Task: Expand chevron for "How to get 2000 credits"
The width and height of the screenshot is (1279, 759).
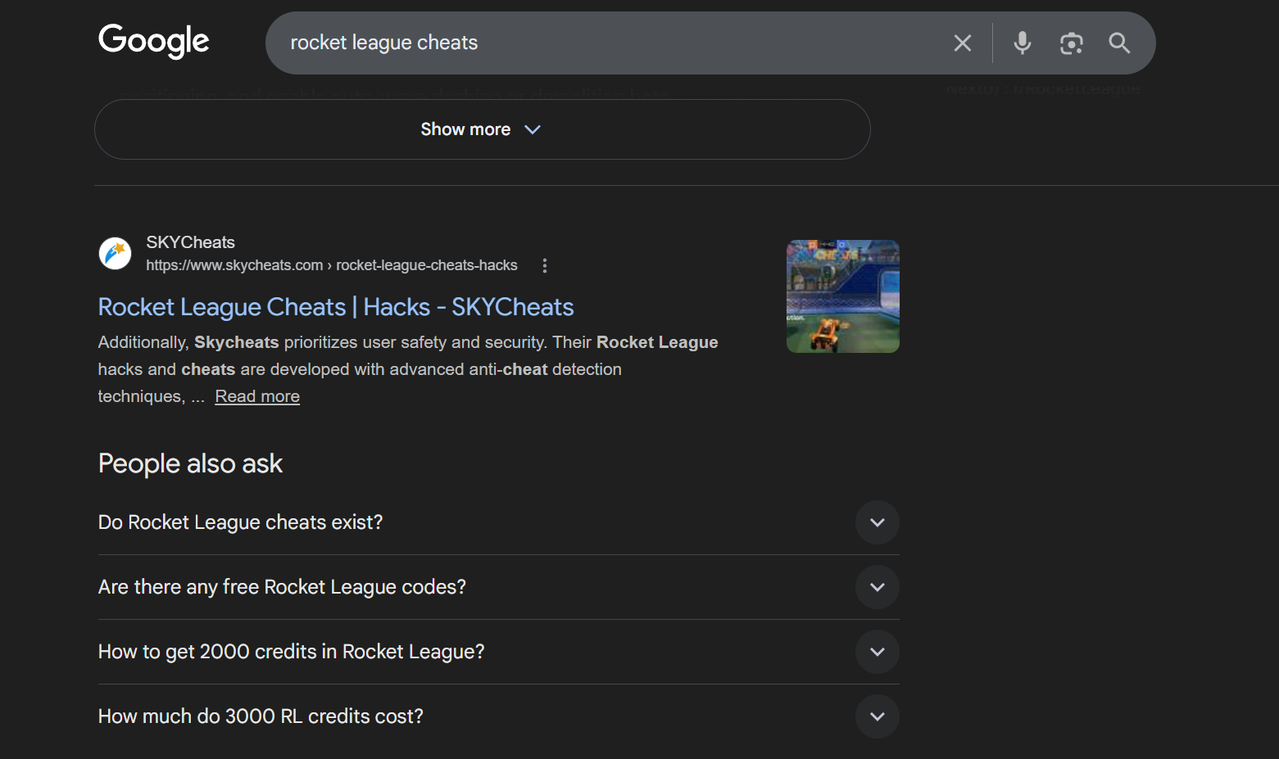Action: tap(877, 652)
